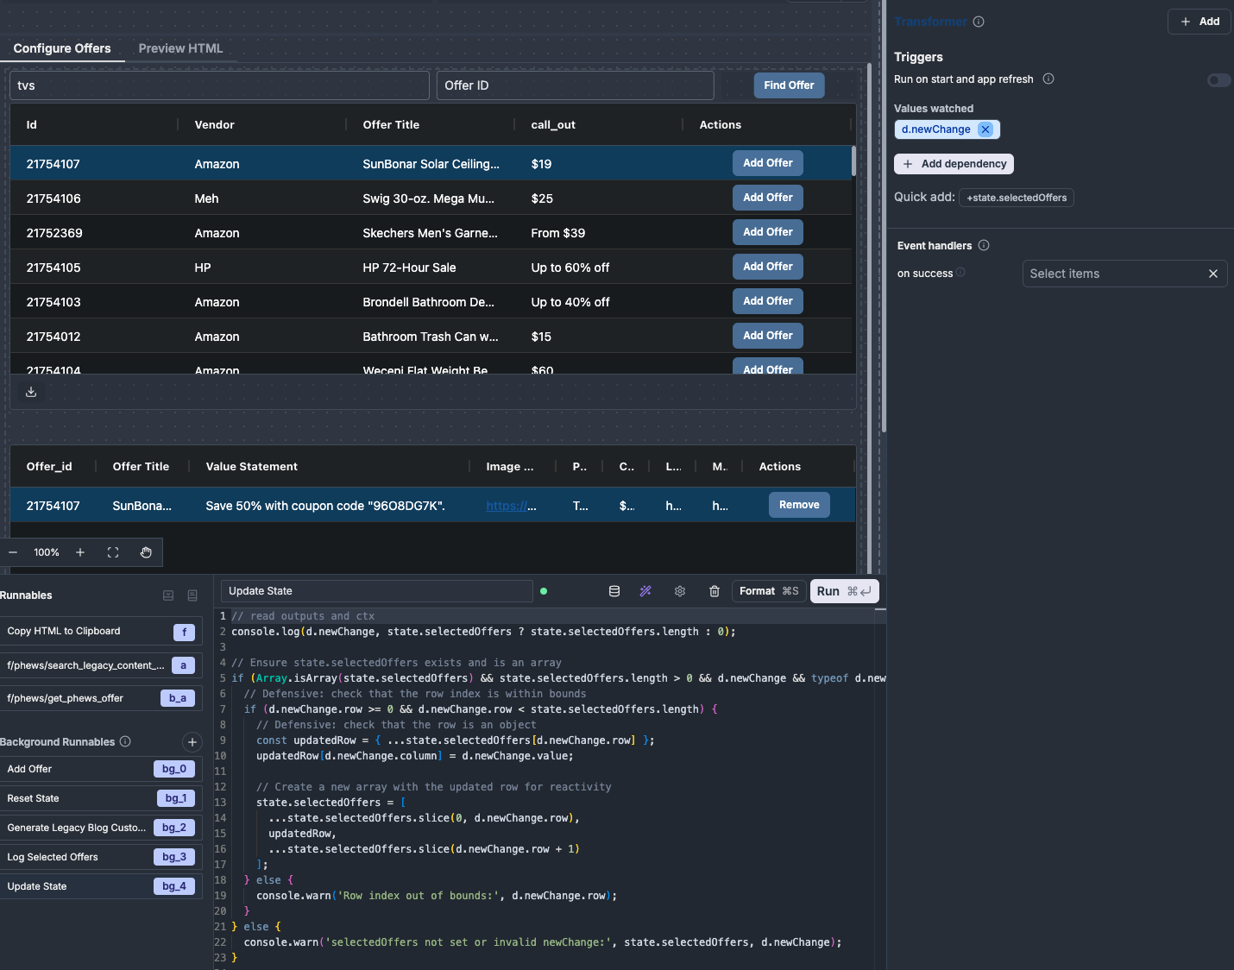Remove the d.newChange watched value
The height and width of the screenshot is (970, 1234).
click(985, 129)
